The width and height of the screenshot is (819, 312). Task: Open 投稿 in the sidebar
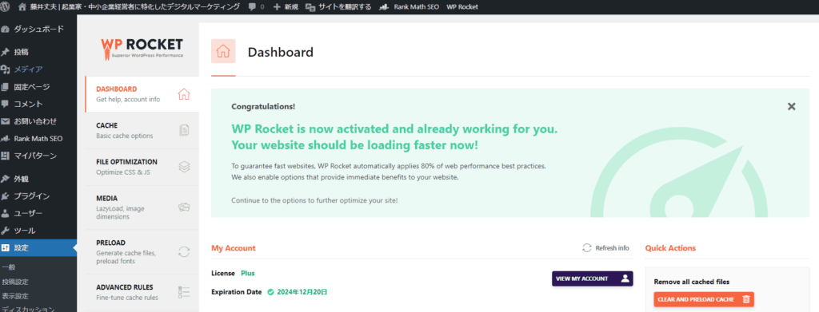(x=38, y=52)
